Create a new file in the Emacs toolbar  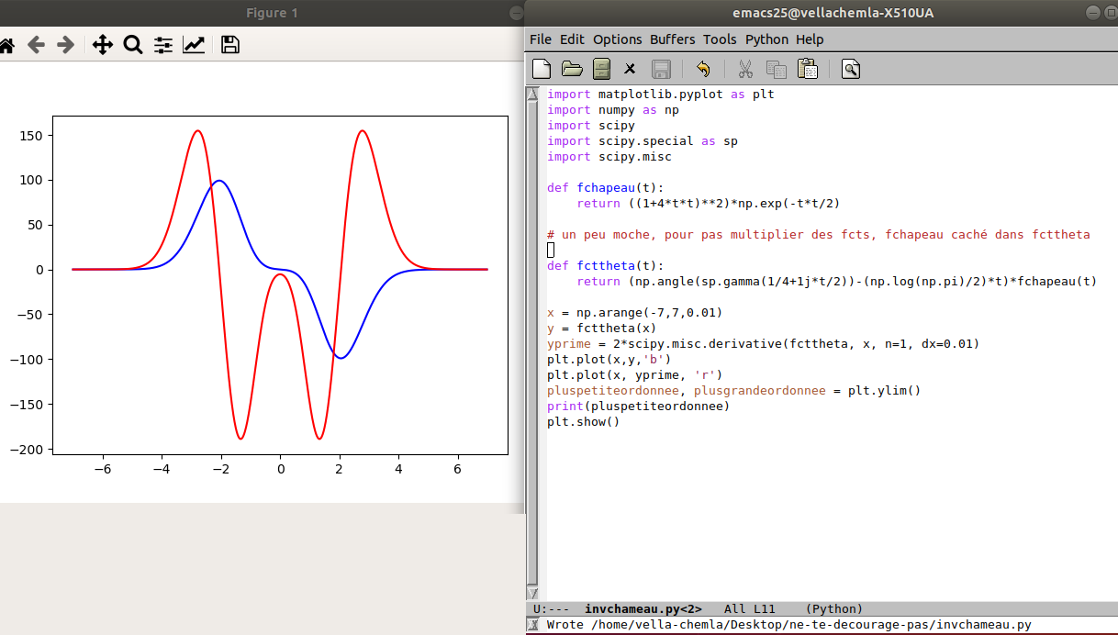542,69
